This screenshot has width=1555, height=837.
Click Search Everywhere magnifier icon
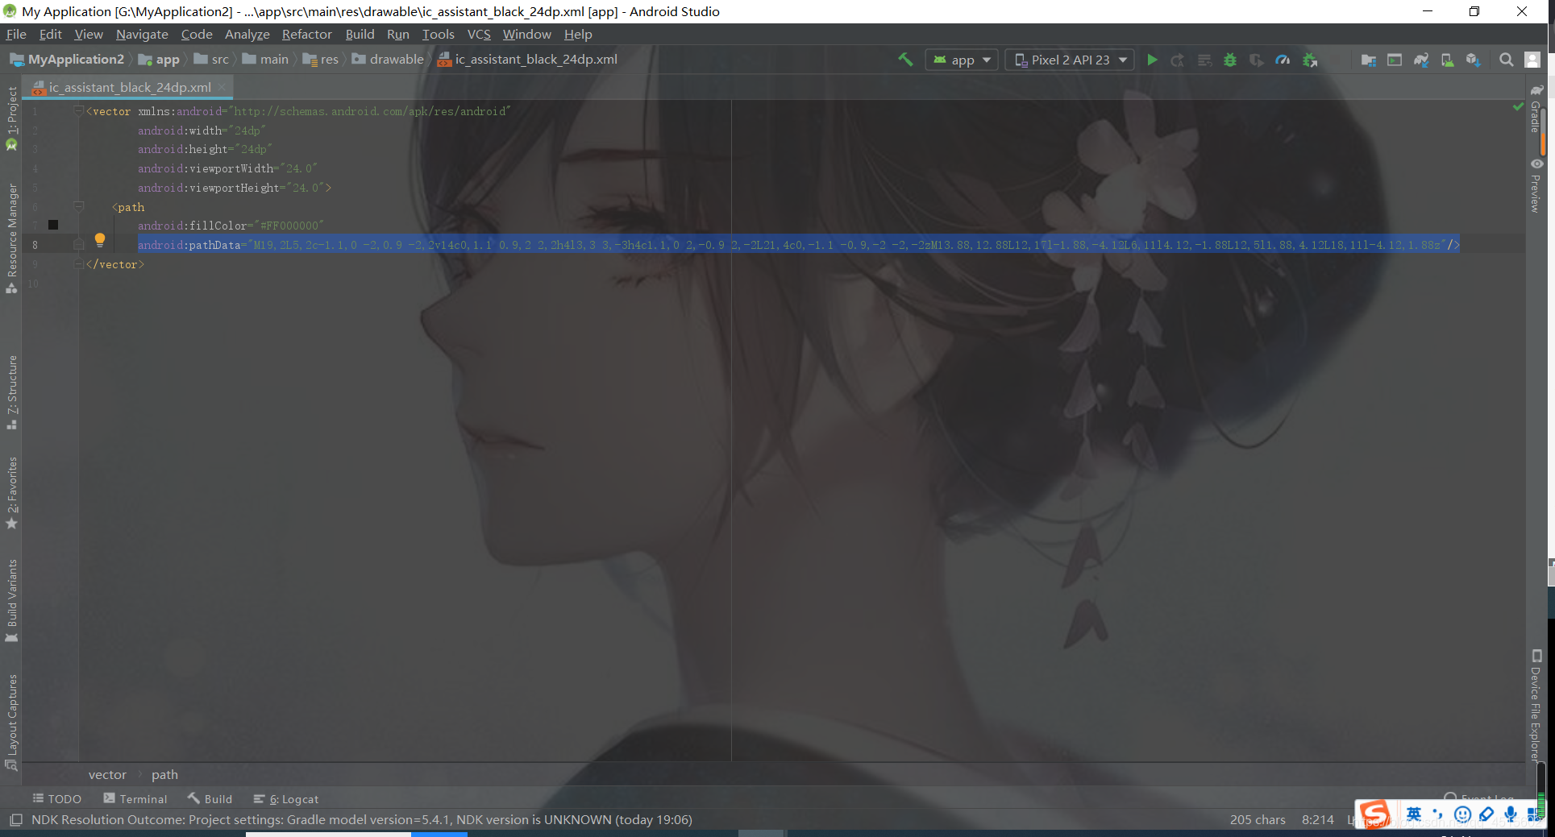pyautogui.click(x=1506, y=60)
